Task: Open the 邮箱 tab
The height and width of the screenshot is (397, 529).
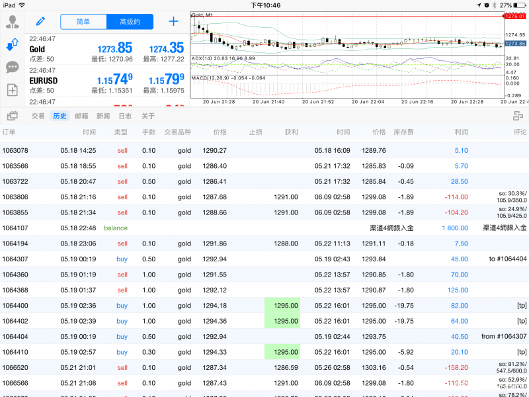Action: (81, 116)
